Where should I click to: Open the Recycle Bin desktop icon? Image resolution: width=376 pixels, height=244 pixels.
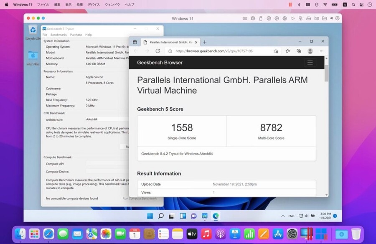33,33
